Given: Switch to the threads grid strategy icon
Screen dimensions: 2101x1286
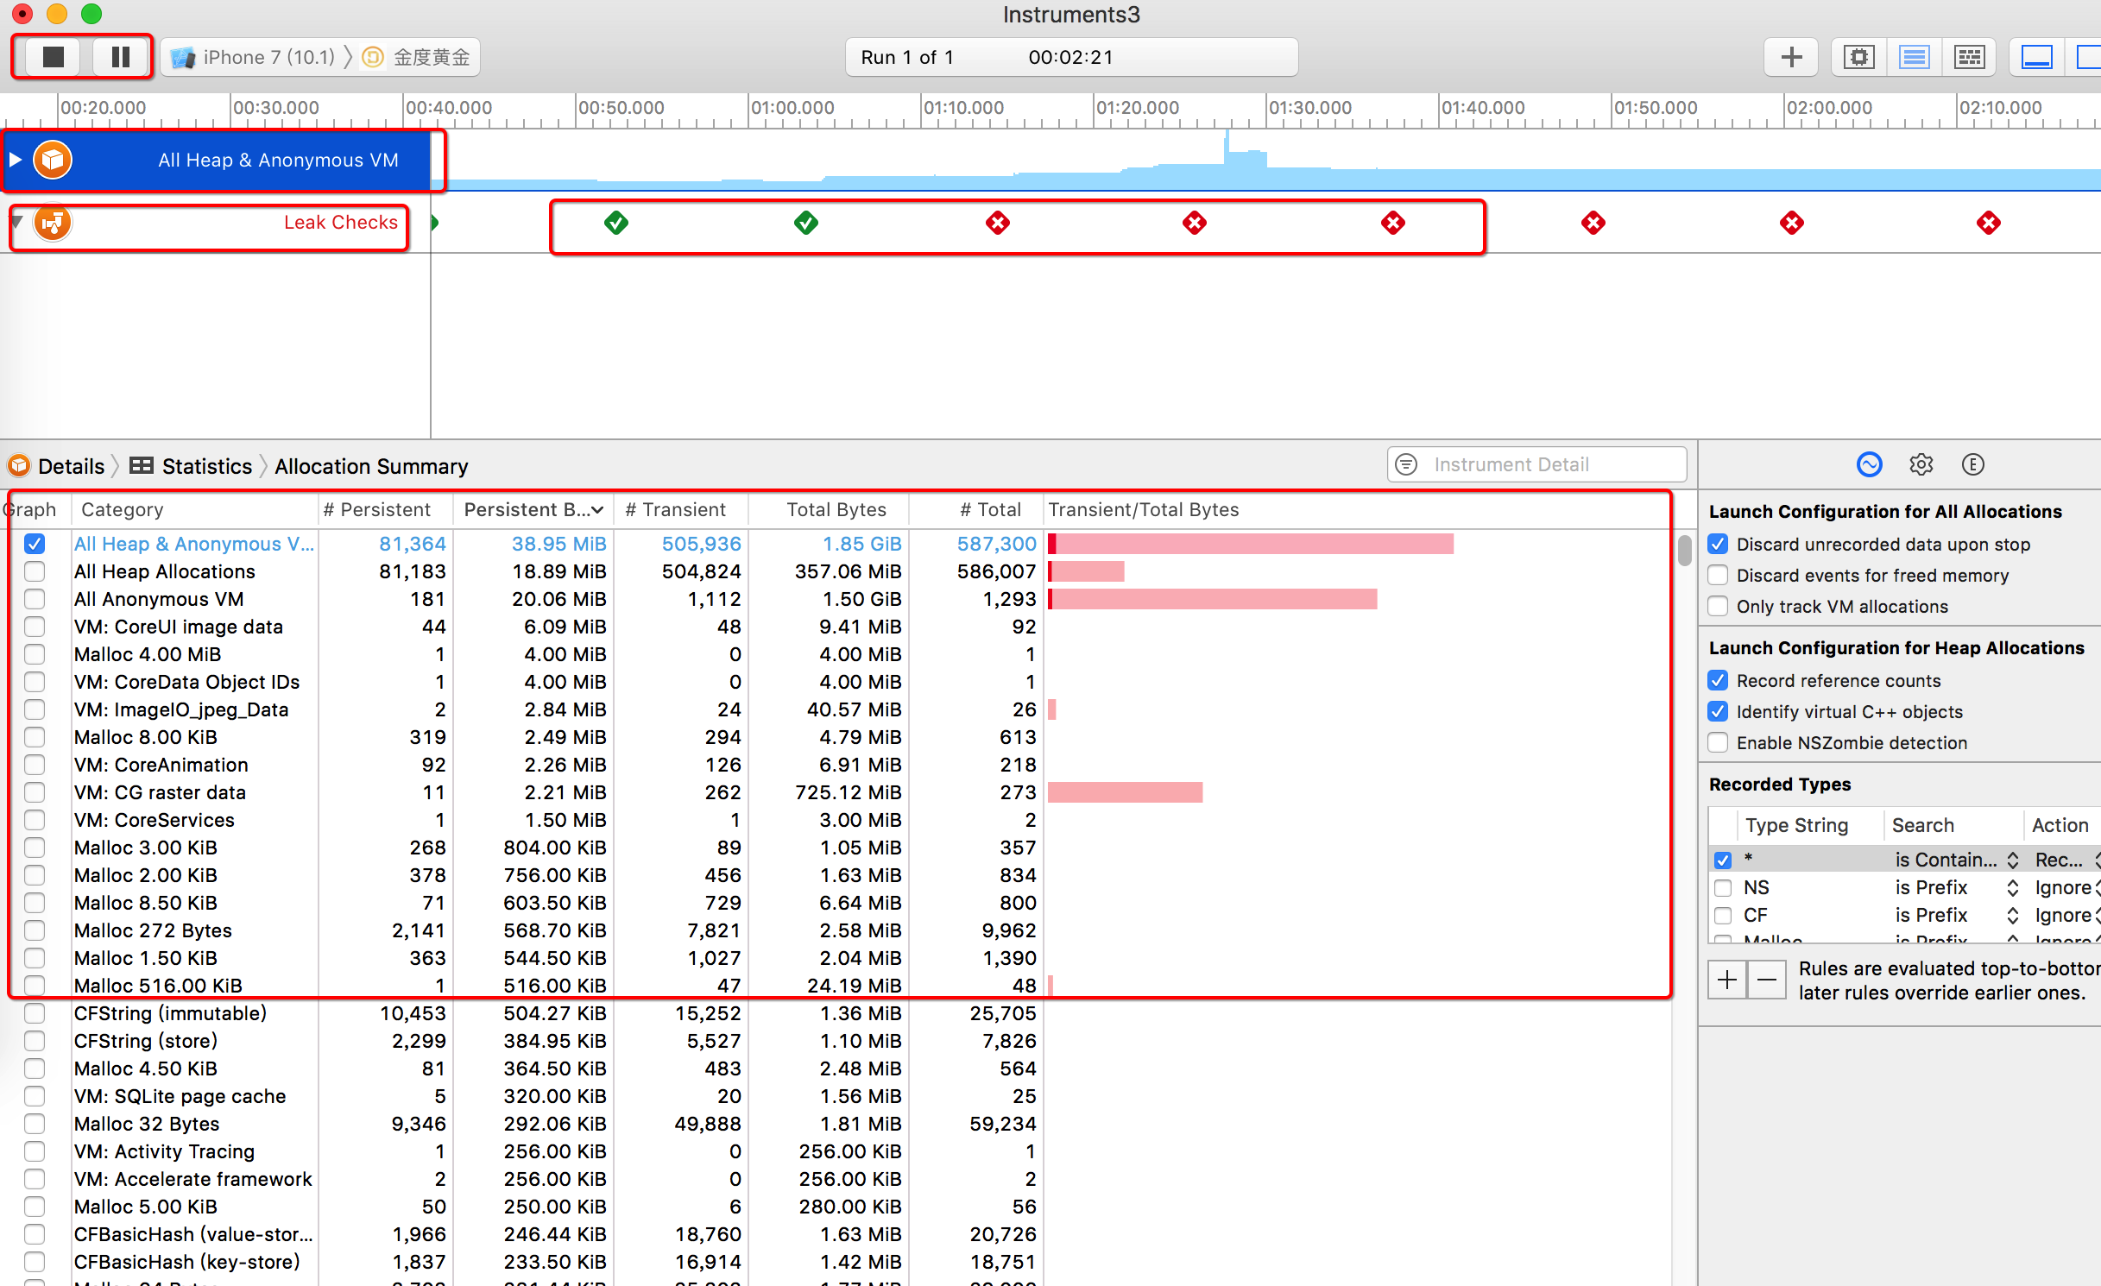Looking at the screenshot, I should [x=1969, y=57].
